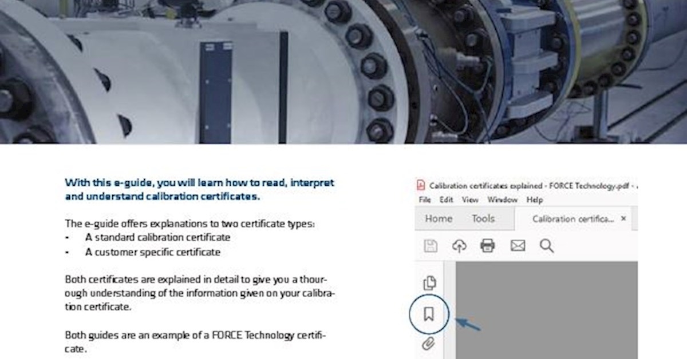Select the Calibration certifica document tab

(572, 219)
